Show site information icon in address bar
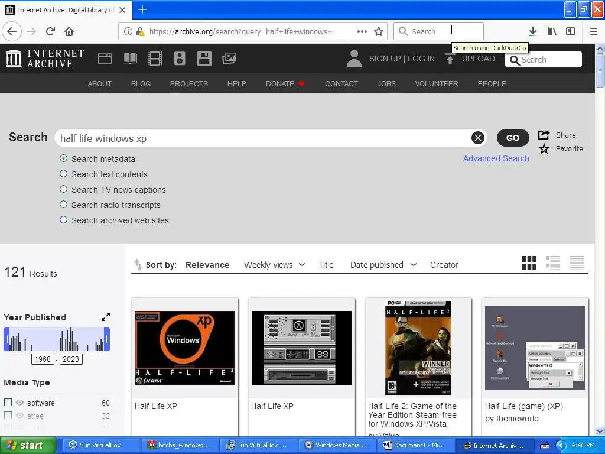This screenshot has height=454, width=605. pos(128,31)
